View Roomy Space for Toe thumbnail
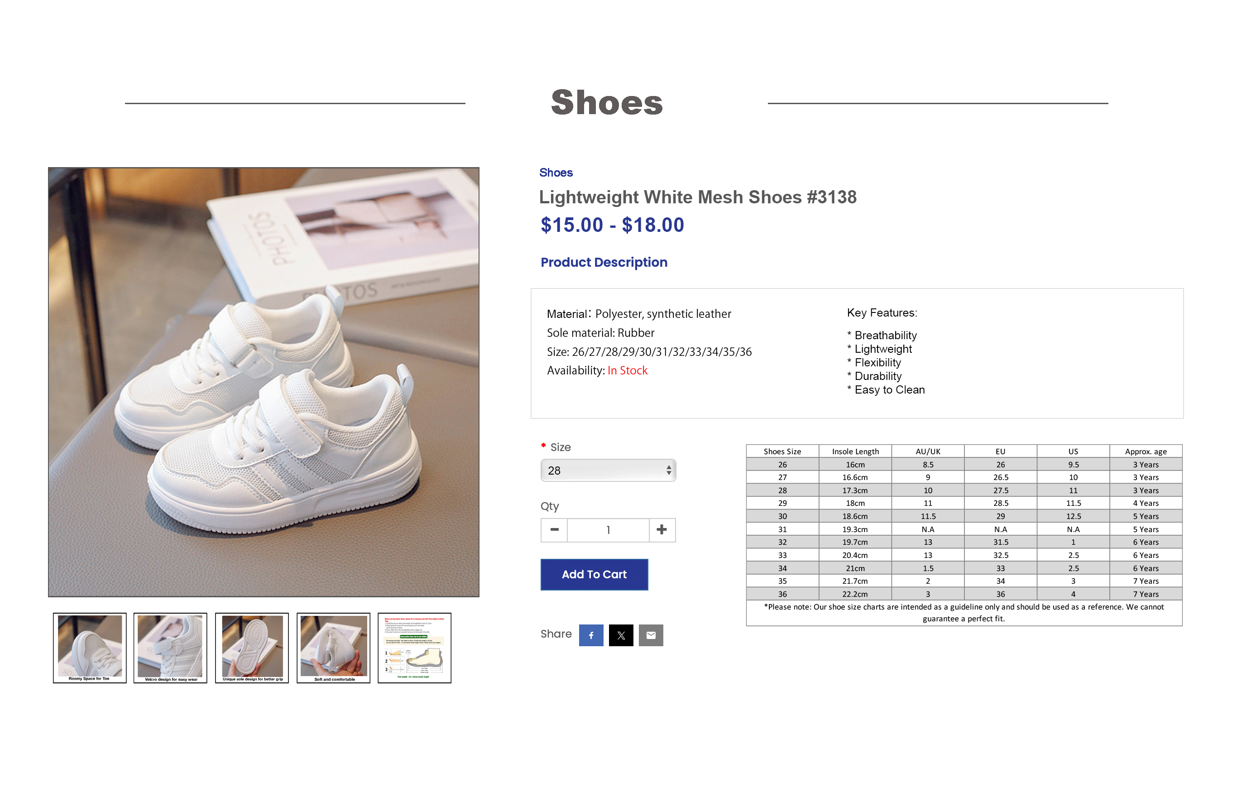The image size is (1237, 802). pyautogui.click(x=89, y=648)
